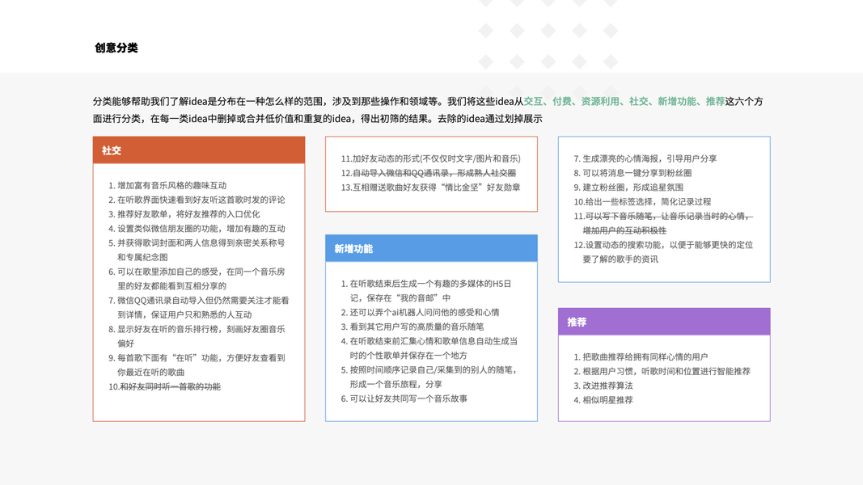Click the item starting "每首歌下面有“在听”功能"
The width and height of the screenshot is (863, 485).
tap(197, 365)
